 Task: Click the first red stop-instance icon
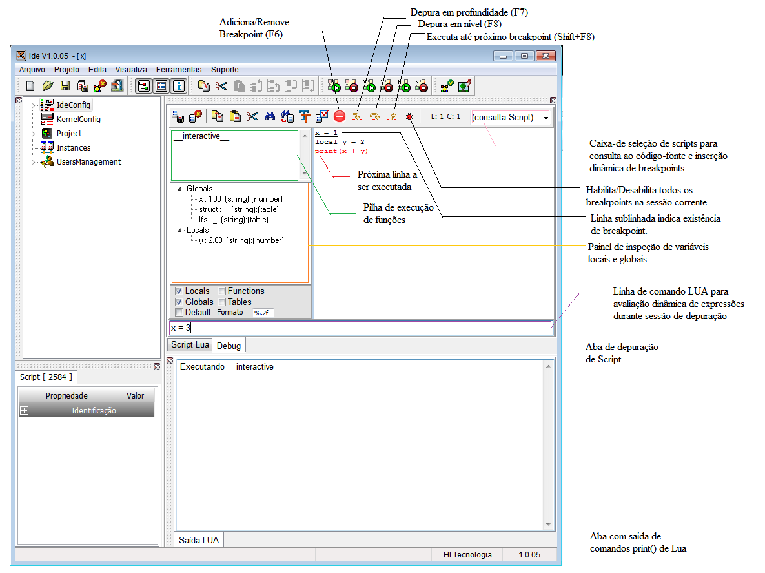click(x=352, y=87)
